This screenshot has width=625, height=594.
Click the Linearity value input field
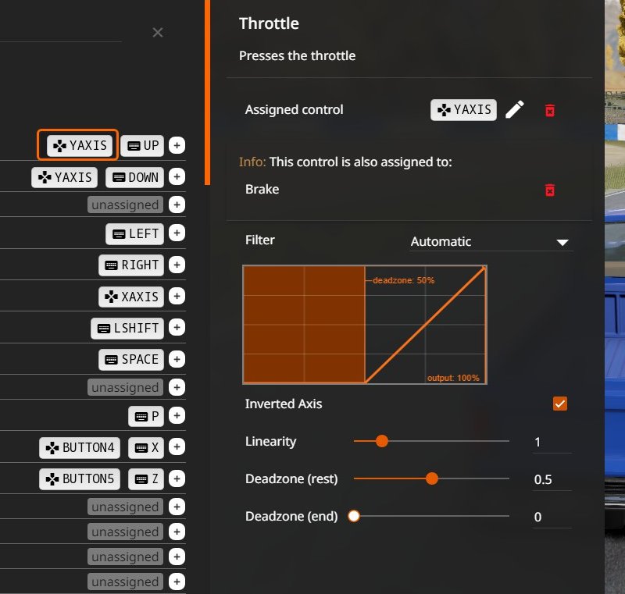(552, 442)
